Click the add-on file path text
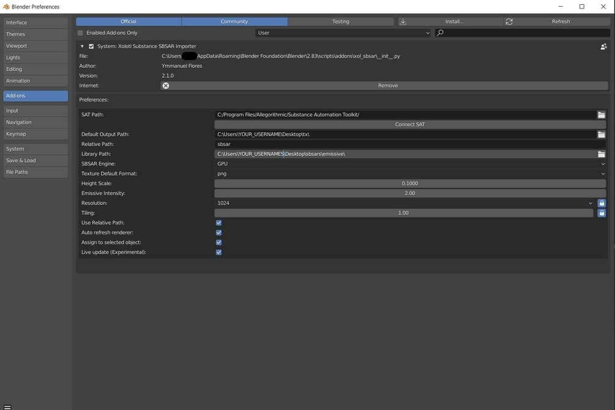615x410 pixels. (x=281, y=56)
